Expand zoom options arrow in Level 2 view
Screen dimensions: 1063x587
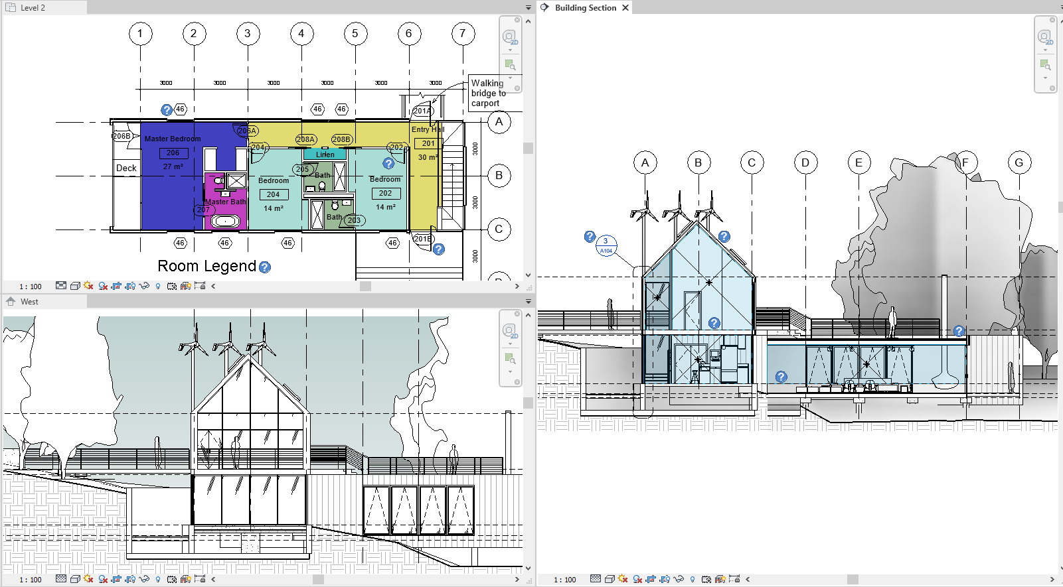[x=510, y=78]
